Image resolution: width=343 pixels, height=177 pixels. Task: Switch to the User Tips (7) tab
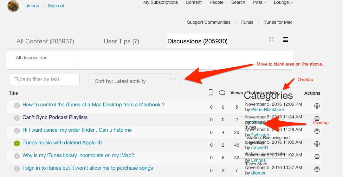(x=121, y=41)
